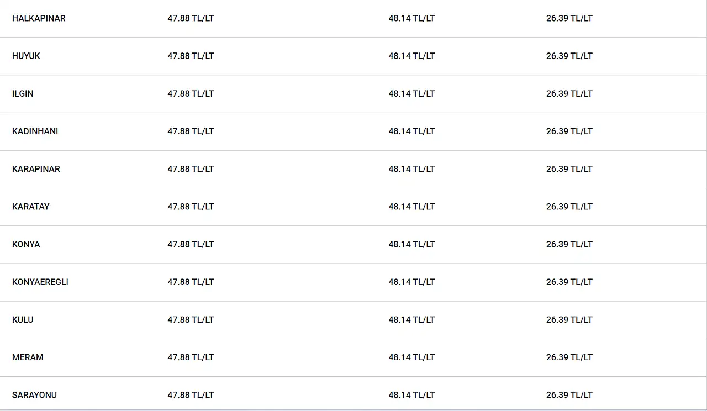This screenshot has width=707, height=411.
Task: Click the 48.14 TL/LT price for KARATAY
Action: pyautogui.click(x=411, y=206)
